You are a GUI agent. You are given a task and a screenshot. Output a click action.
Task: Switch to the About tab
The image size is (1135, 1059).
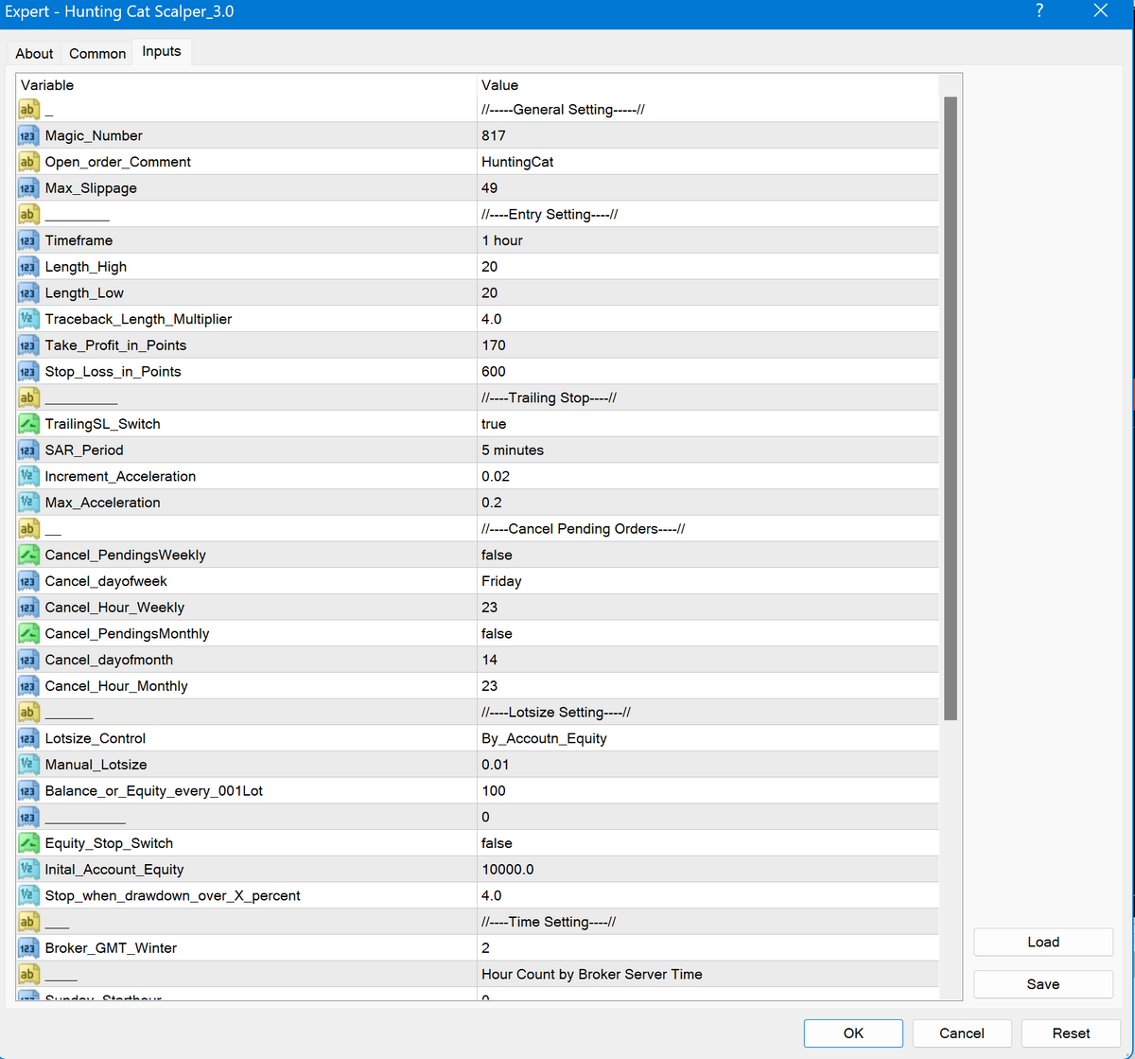pos(34,53)
